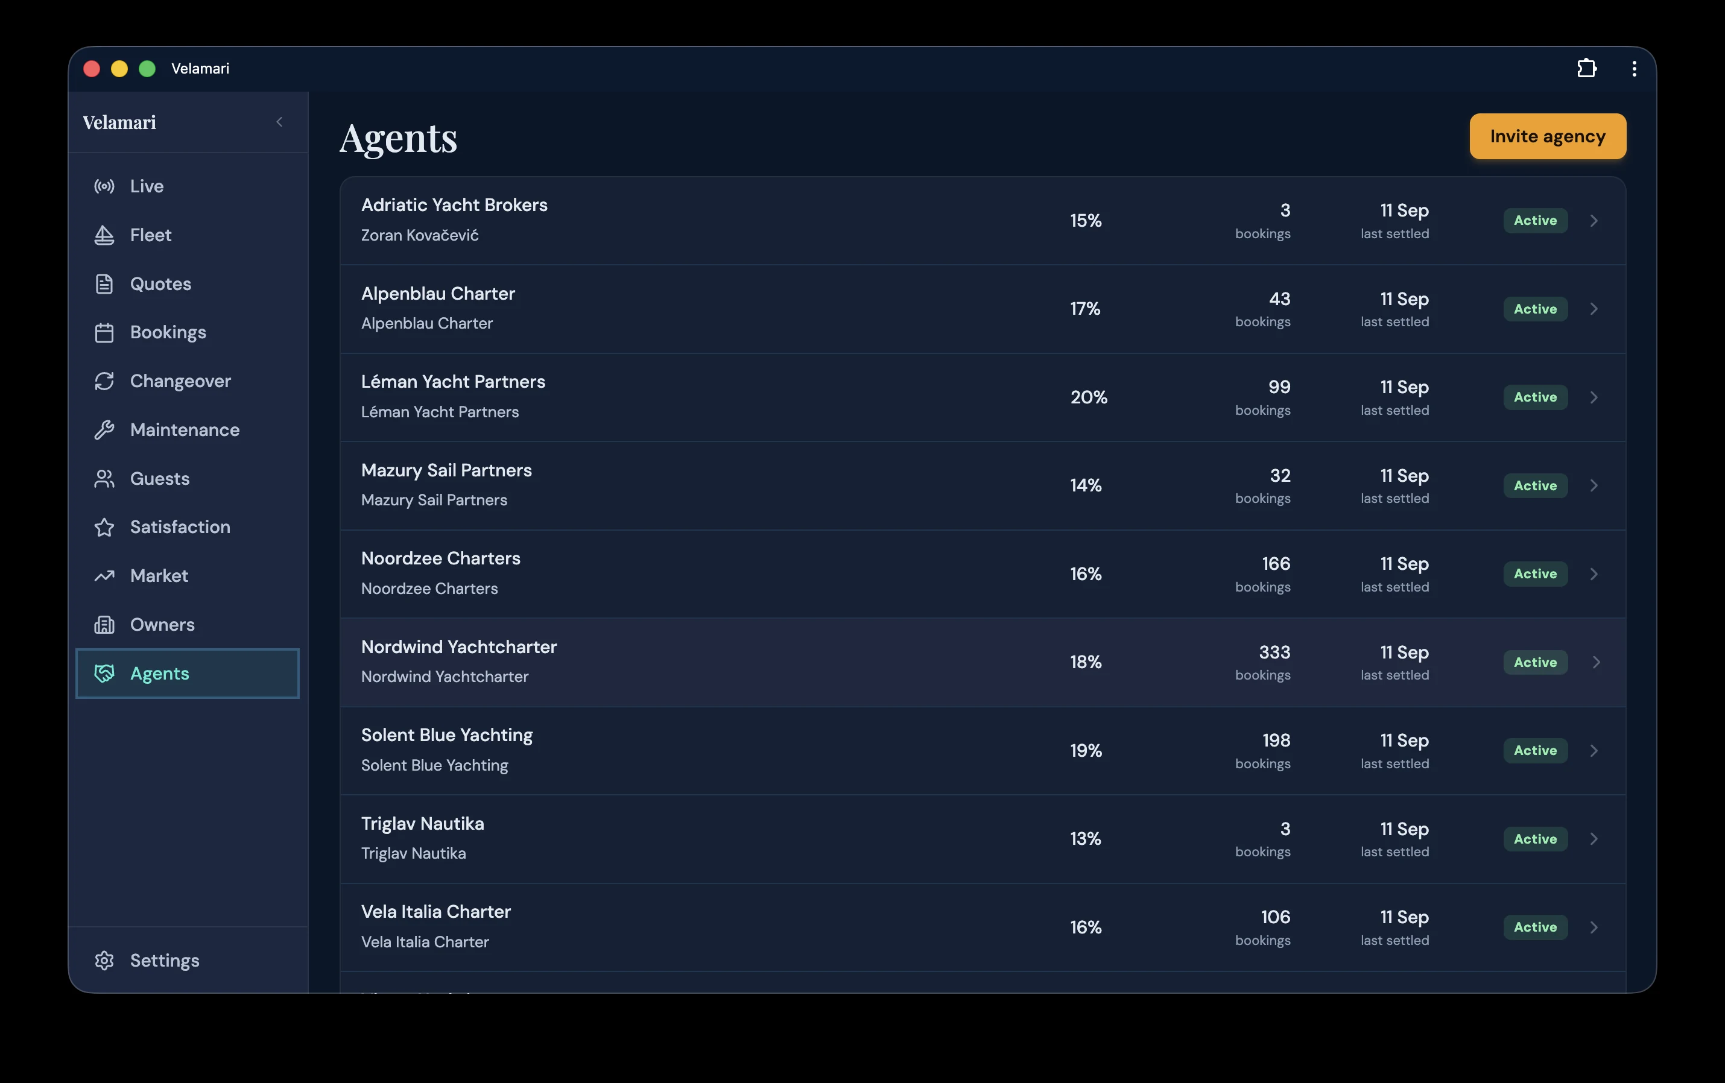1725x1083 pixels.
Task: Navigate to Quotes
Action: click(188, 283)
